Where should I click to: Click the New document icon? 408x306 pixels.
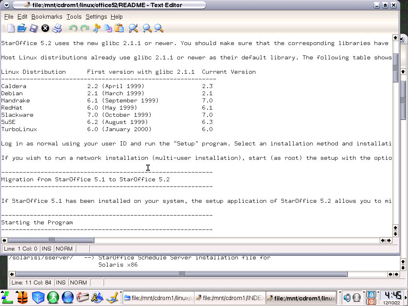[11, 28]
